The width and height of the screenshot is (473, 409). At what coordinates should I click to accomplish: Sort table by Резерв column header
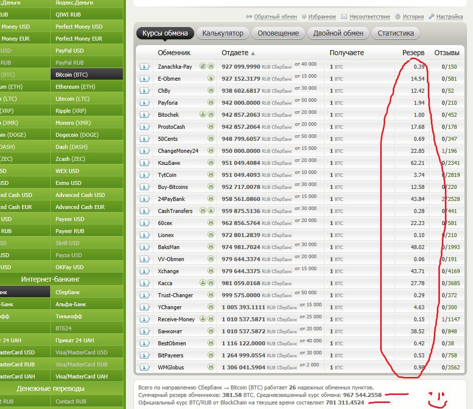[413, 53]
